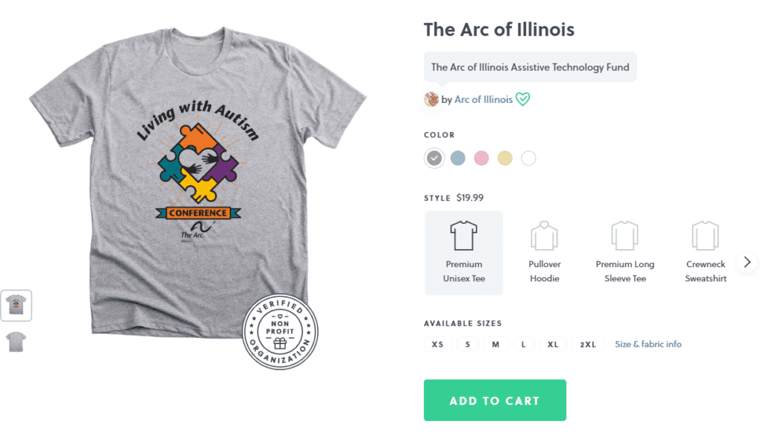This screenshot has width=764, height=447.
Task: Select the Crewneck Sweatshirt style icon
Action: [705, 236]
